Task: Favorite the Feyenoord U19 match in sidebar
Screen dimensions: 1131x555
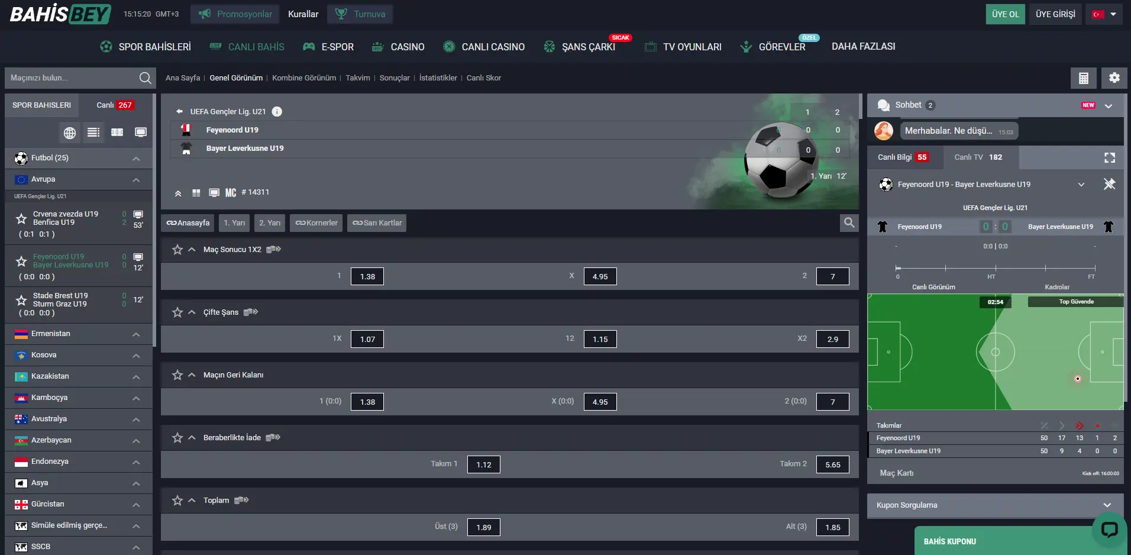Action: [21, 261]
